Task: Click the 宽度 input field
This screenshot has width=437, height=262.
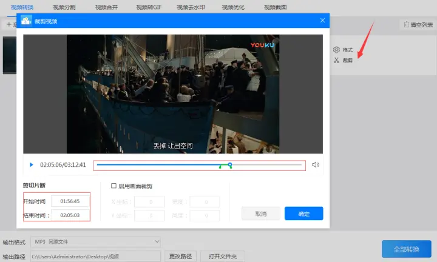Action: [205, 202]
